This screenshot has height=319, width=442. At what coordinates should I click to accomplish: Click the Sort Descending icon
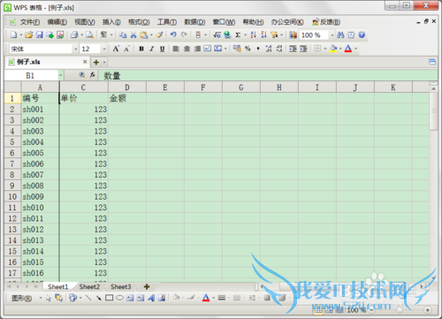coord(263,34)
